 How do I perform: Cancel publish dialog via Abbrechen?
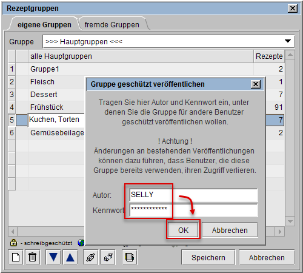coord(230,230)
